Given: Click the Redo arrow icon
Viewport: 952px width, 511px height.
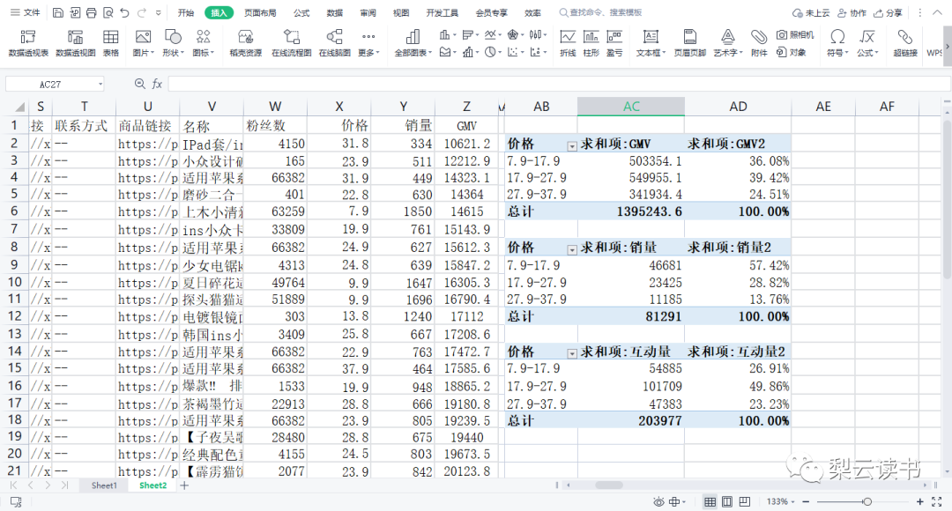Looking at the screenshot, I should pyautogui.click(x=141, y=12).
